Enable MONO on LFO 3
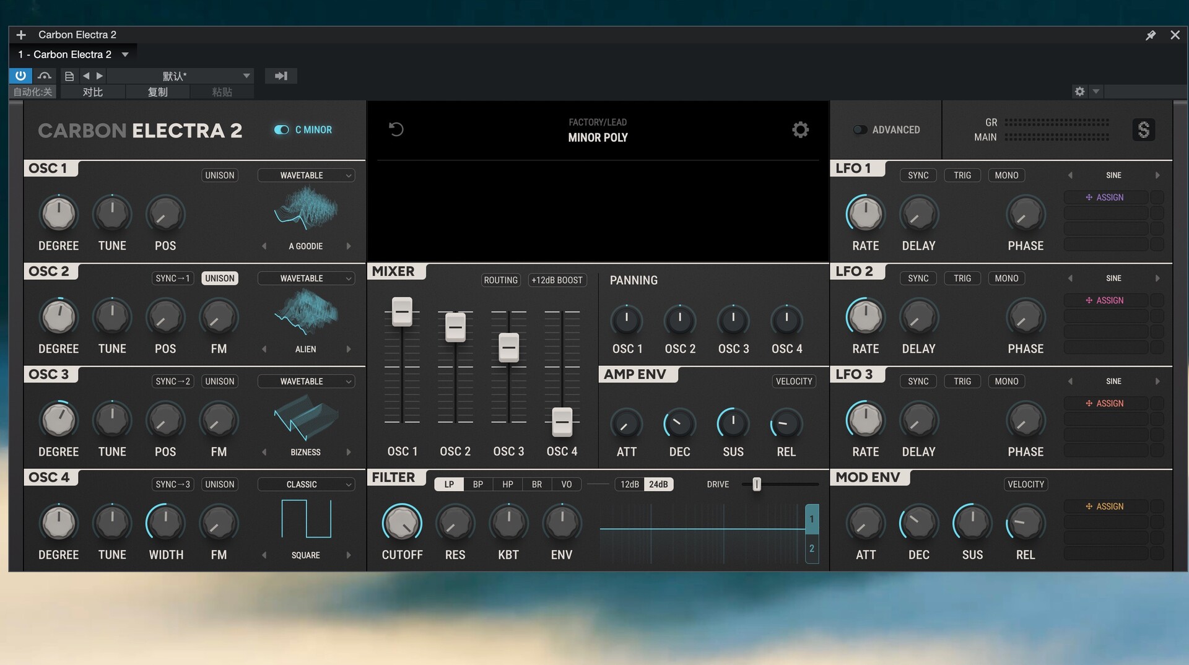The image size is (1189, 665). [1006, 381]
